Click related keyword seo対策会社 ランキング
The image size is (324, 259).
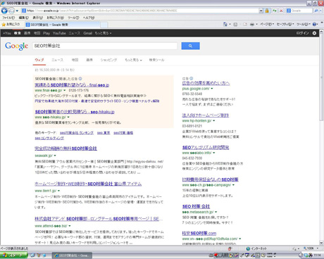(77, 133)
